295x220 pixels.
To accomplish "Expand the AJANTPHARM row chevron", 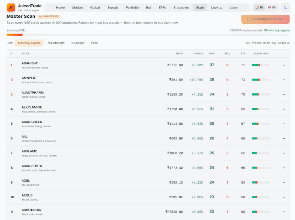I will (284, 95).
